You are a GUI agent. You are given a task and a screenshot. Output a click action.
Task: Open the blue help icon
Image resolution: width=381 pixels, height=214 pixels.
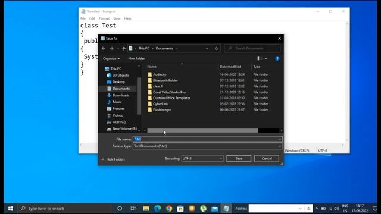pyautogui.click(x=277, y=58)
